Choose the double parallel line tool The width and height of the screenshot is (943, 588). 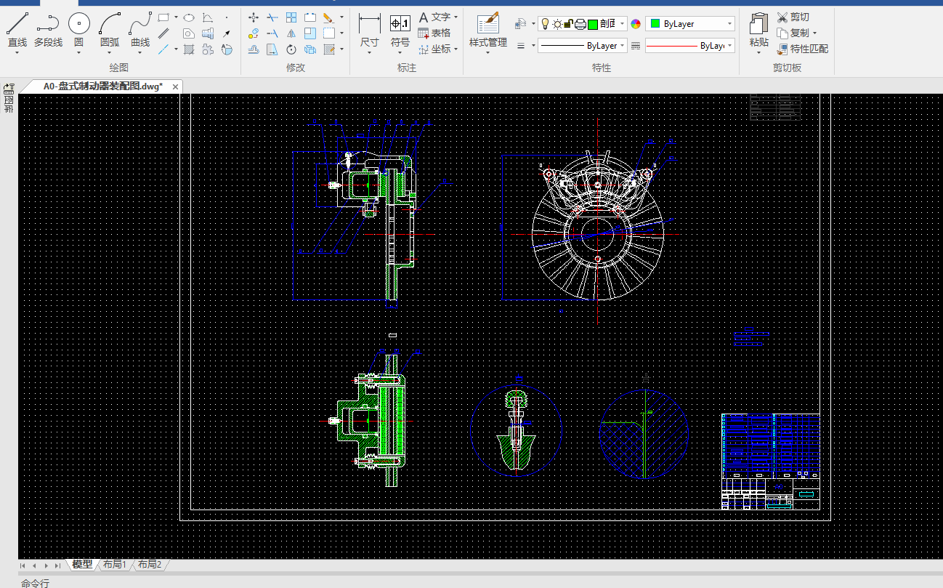coord(164,33)
